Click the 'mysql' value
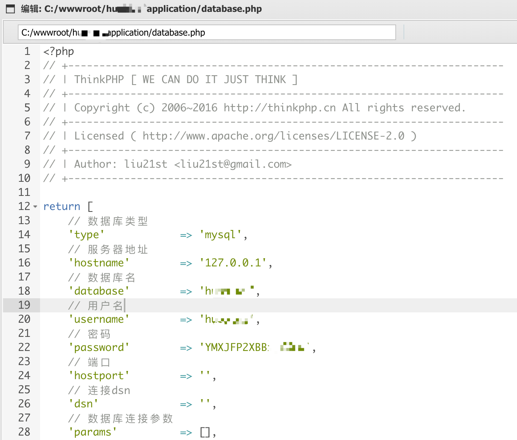Screen dimensions: 517x440 pos(221,234)
